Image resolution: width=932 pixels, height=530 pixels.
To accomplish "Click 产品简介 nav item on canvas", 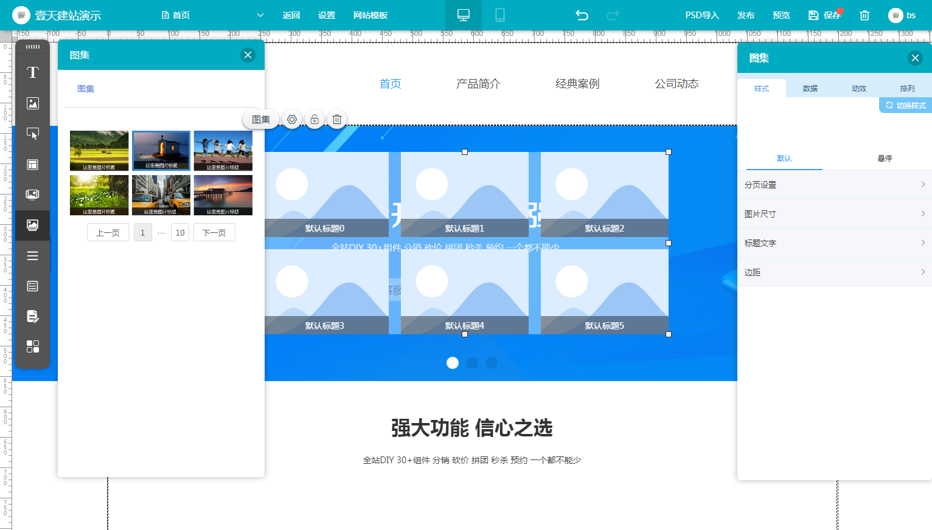I will [478, 84].
